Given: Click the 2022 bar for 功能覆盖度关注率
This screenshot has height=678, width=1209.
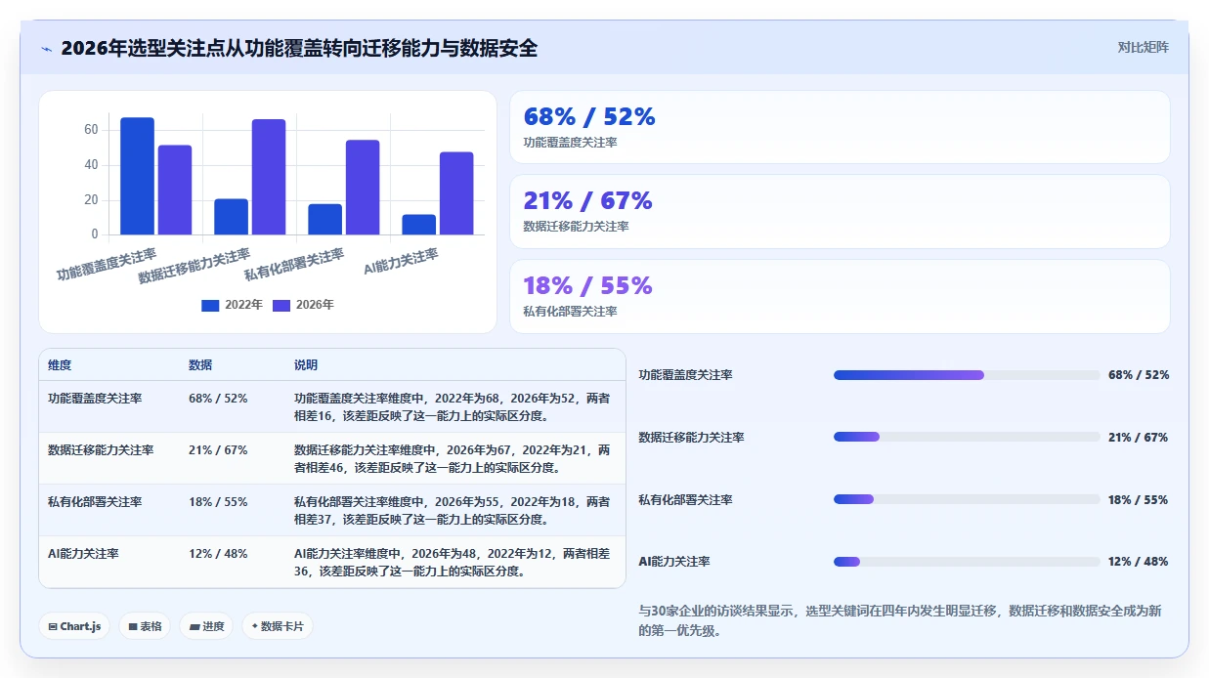Looking at the screenshot, I should pyautogui.click(x=137, y=176).
